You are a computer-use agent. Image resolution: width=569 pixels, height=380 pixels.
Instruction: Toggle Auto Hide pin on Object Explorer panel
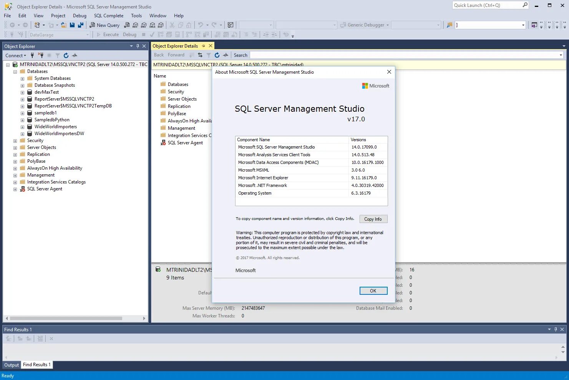point(138,46)
